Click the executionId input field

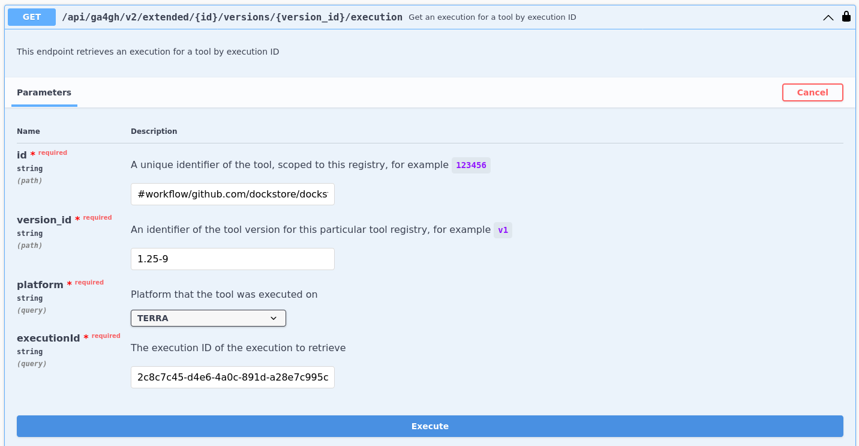pyautogui.click(x=232, y=377)
